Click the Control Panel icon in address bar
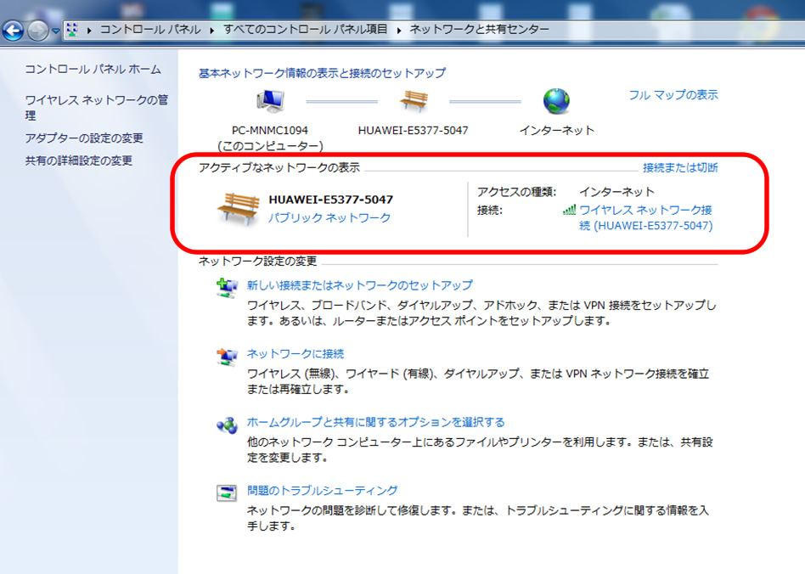This screenshot has width=805, height=574. pos(72,30)
